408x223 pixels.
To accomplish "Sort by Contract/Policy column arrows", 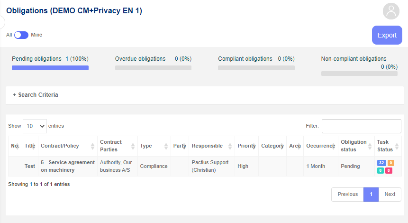I will tap(92, 146).
